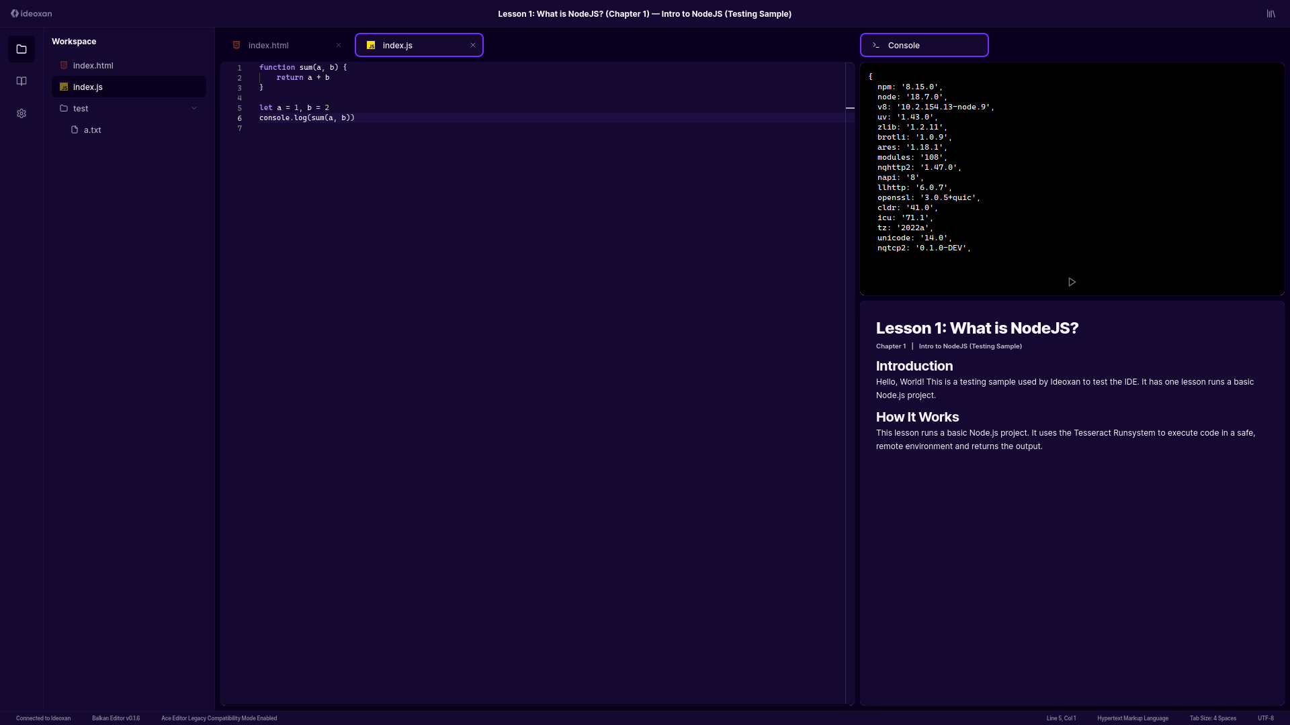
Task: Open the lessons book panel in sidebar
Action: (21, 81)
